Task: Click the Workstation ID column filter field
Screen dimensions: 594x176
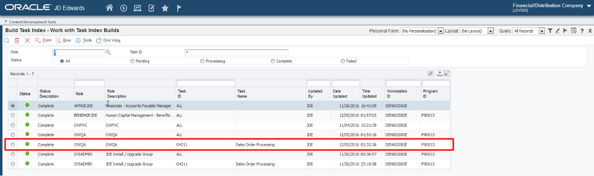Action: tap(403, 83)
